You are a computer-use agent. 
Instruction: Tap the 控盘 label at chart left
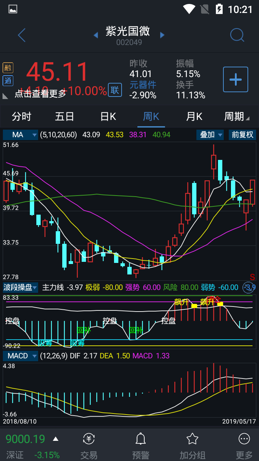(x=13, y=321)
